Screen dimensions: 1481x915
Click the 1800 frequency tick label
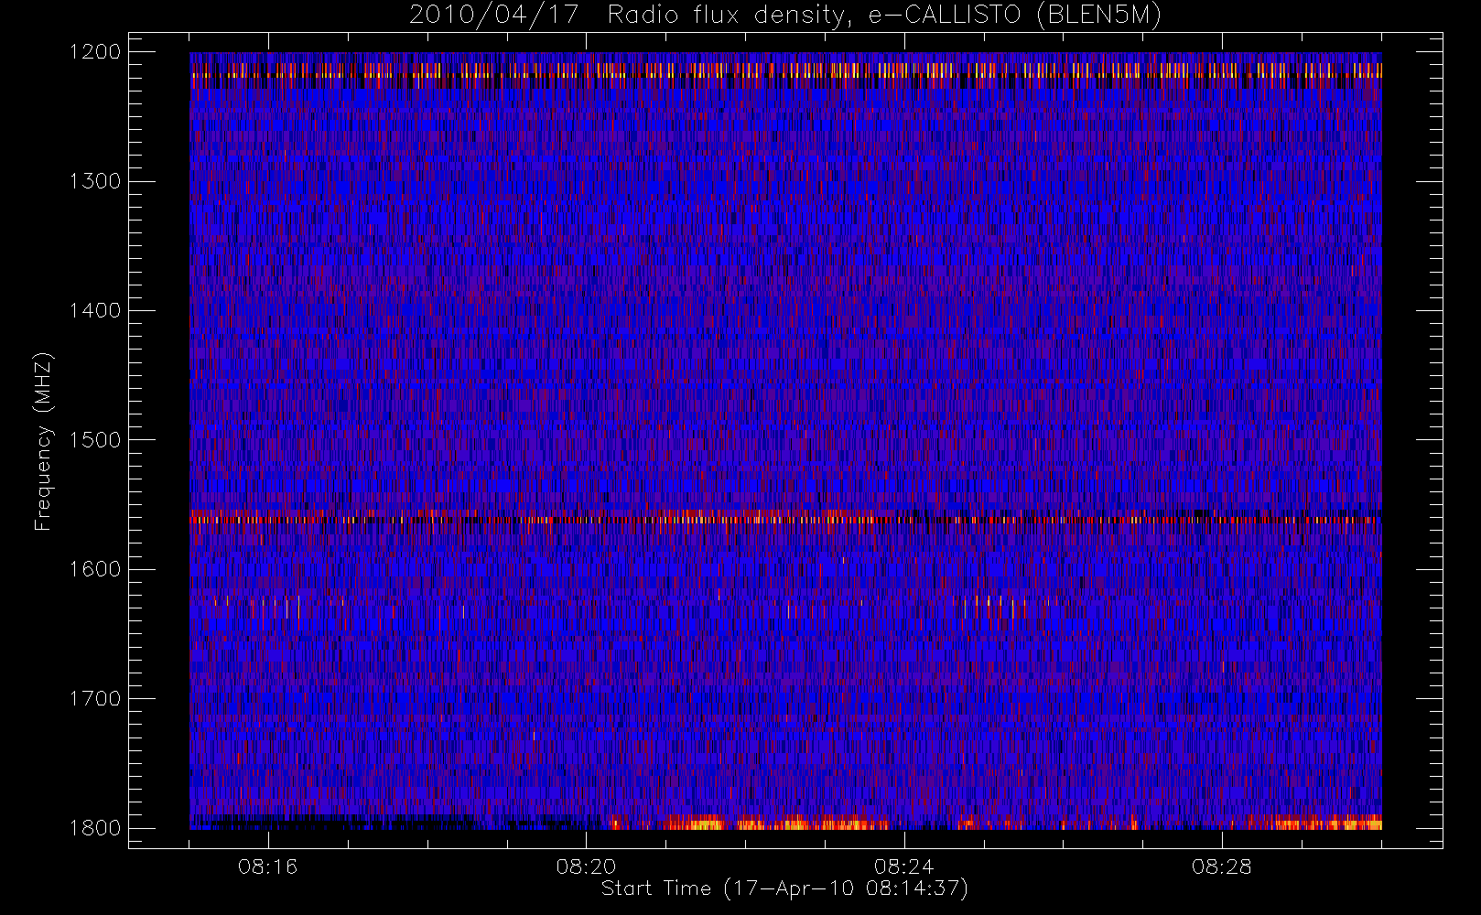pos(95,828)
